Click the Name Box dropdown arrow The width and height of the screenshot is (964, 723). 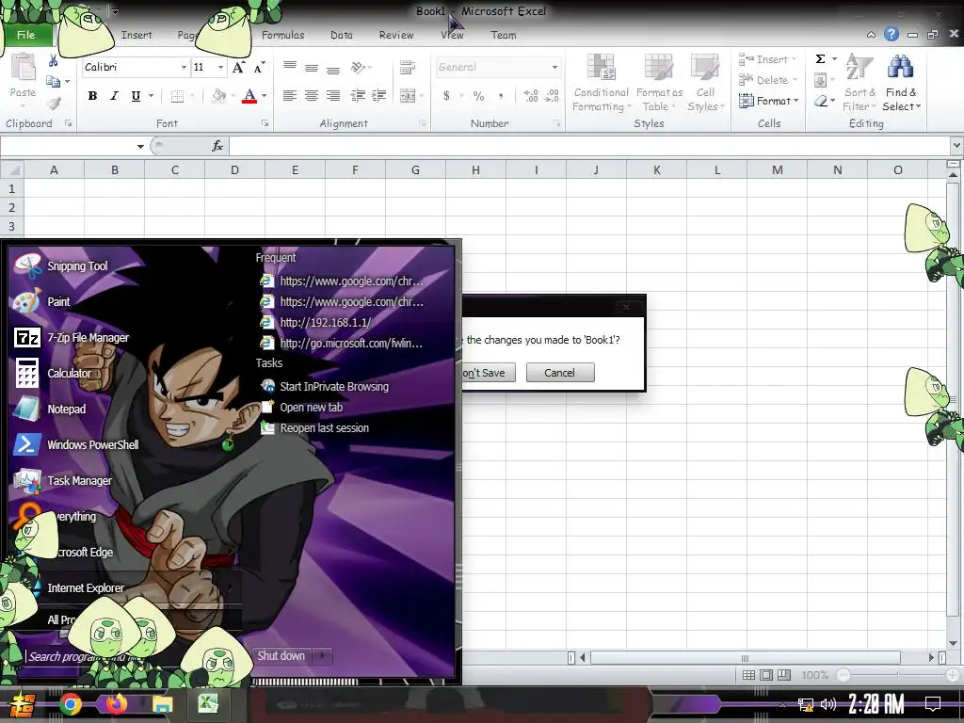point(140,146)
